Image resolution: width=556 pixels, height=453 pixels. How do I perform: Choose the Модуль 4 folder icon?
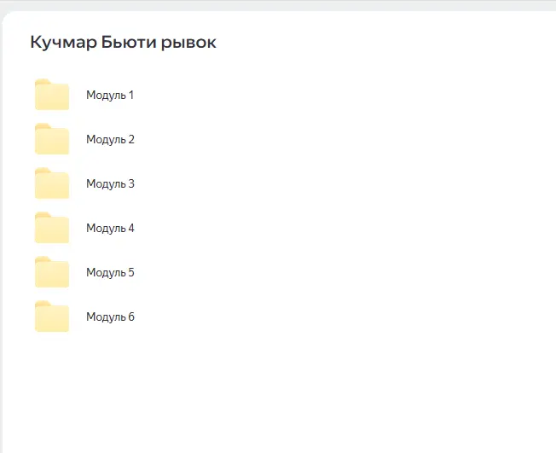coord(51,228)
